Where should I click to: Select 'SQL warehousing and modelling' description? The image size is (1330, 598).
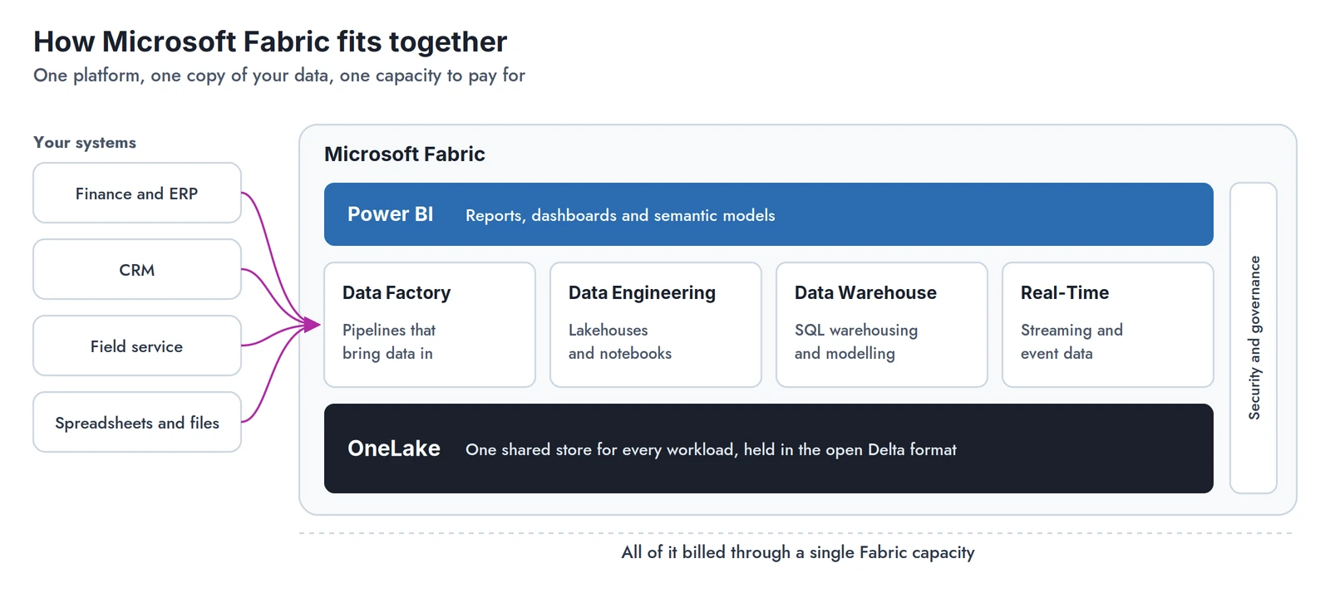click(856, 341)
